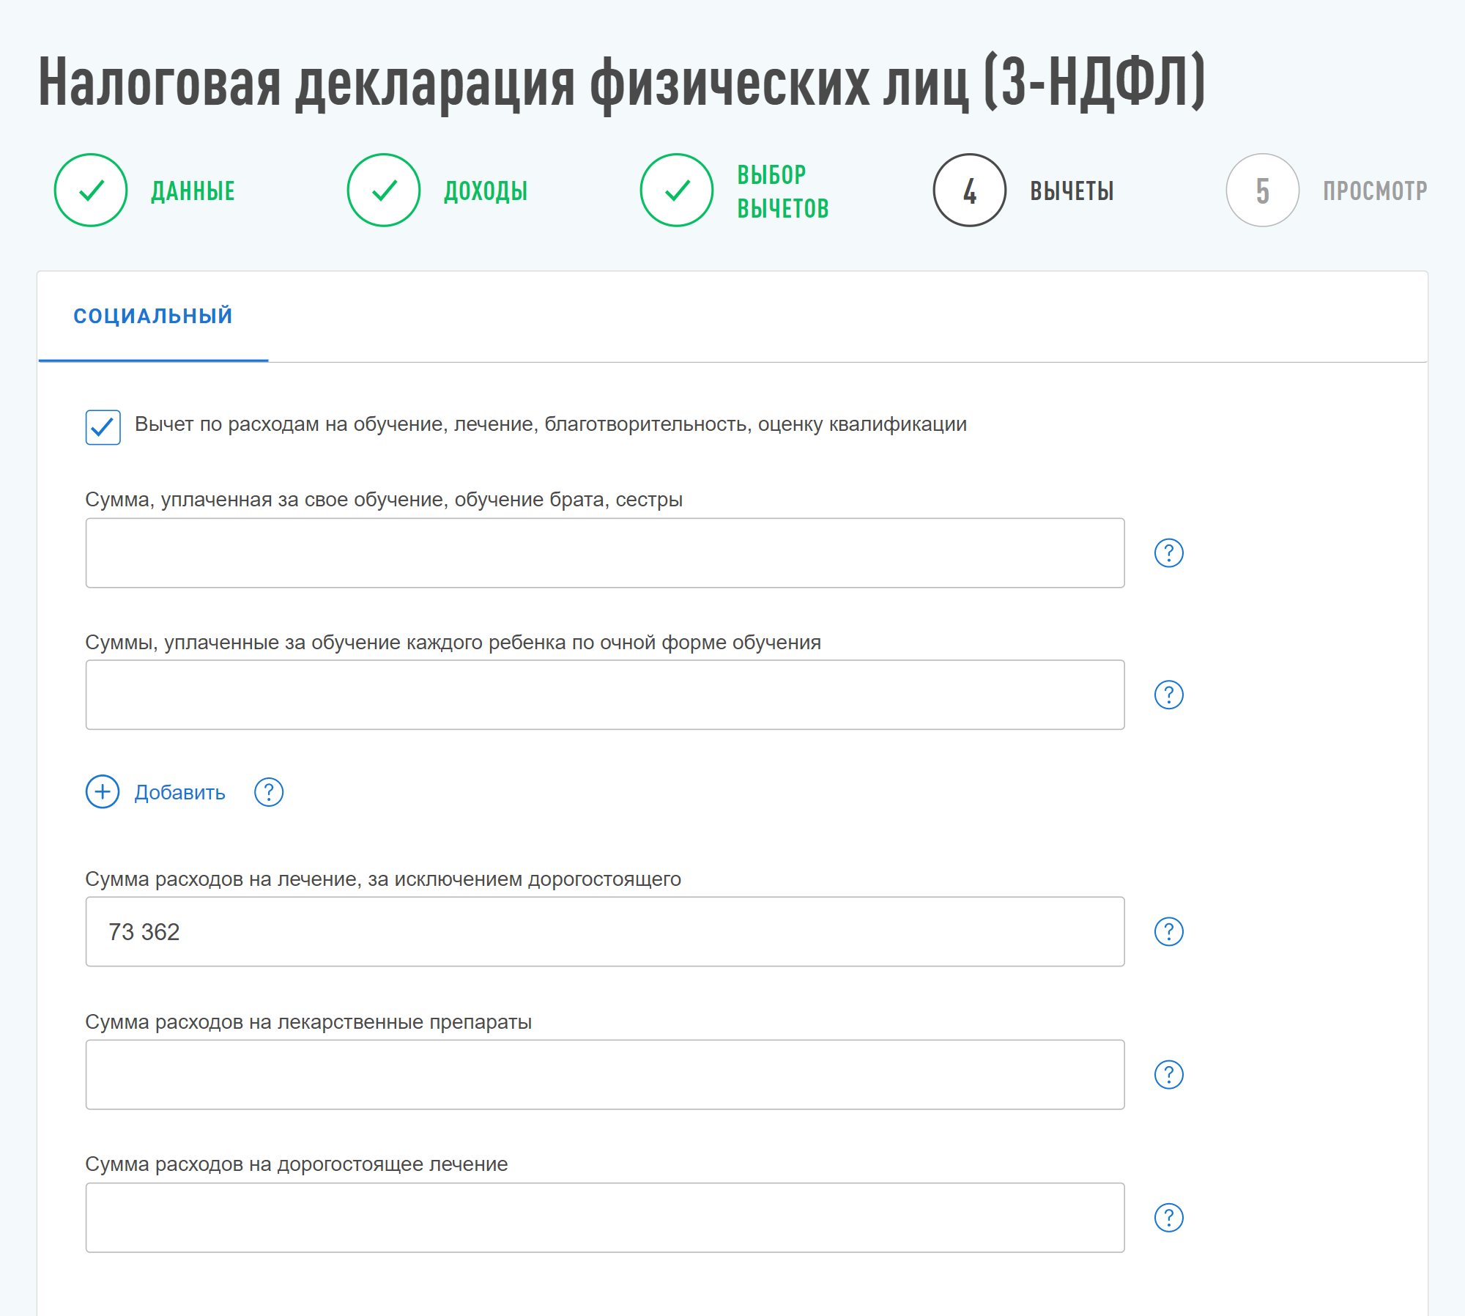Uncheck the social deduction expenses checkbox
Viewport: 1465px width, 1316px height.
tap(103, 427)
